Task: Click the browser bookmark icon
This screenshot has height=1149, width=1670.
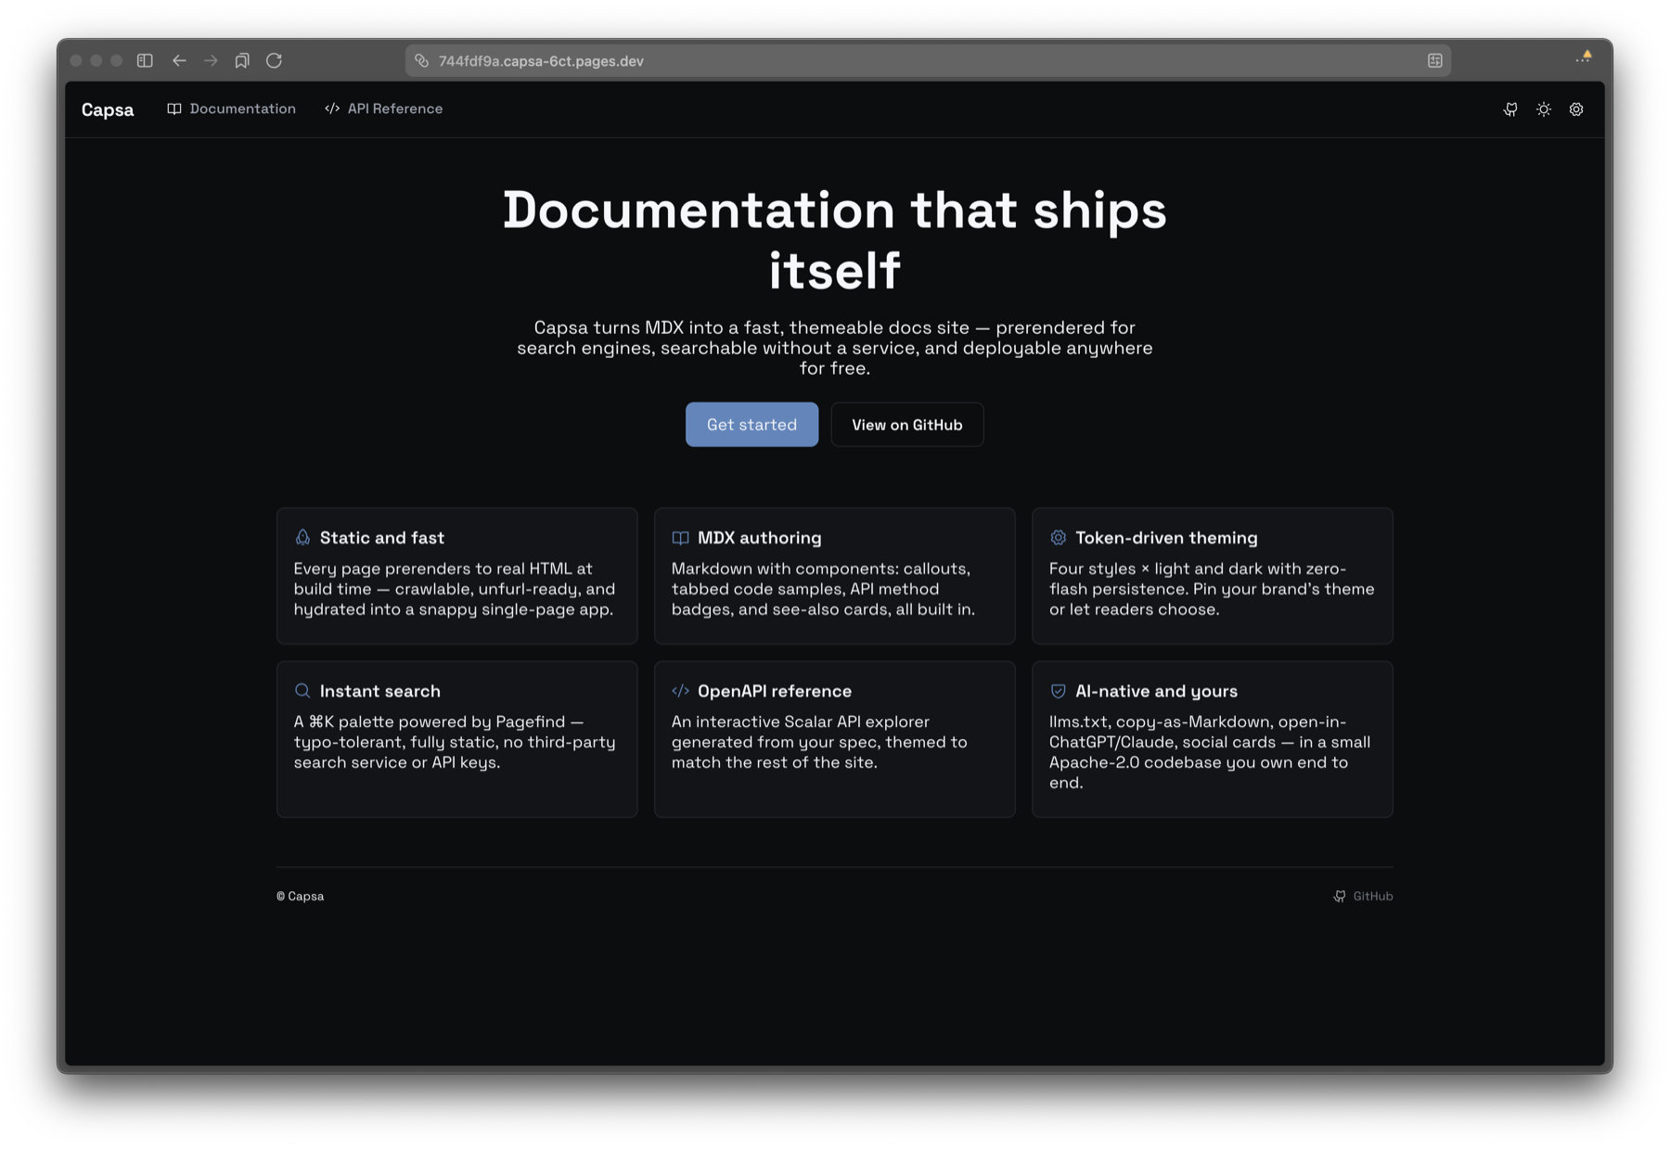Action: pos(242,60)
